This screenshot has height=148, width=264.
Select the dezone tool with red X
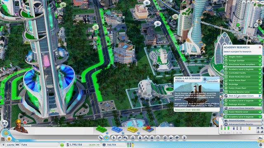point(148,129)
